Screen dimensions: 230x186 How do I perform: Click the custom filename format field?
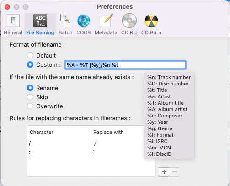[x=125, y=65]
